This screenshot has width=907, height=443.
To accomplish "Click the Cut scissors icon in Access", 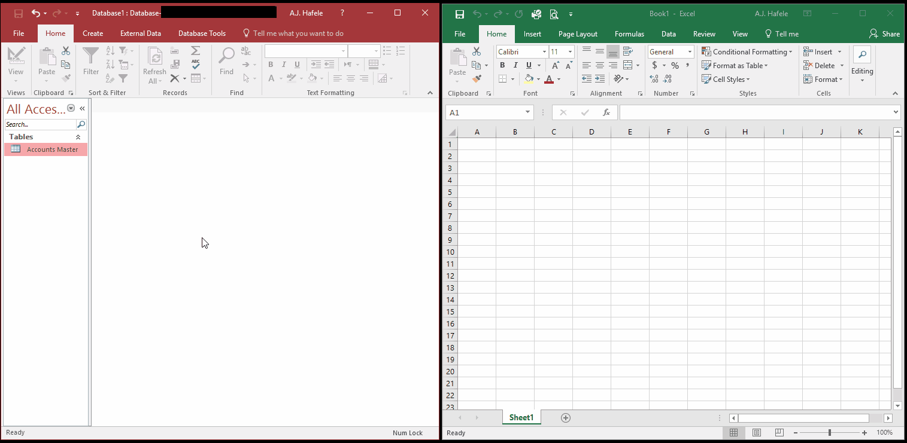I will point(66,51).
